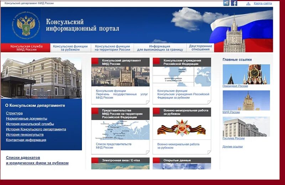The width and height of the screenshot is (285, 185).
Task: Click the Консульский информационный портал banner title
Action: (x=83, y=25)
